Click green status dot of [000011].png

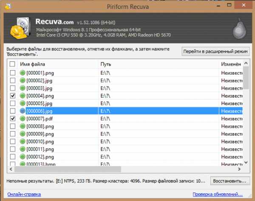pos(23,149)
